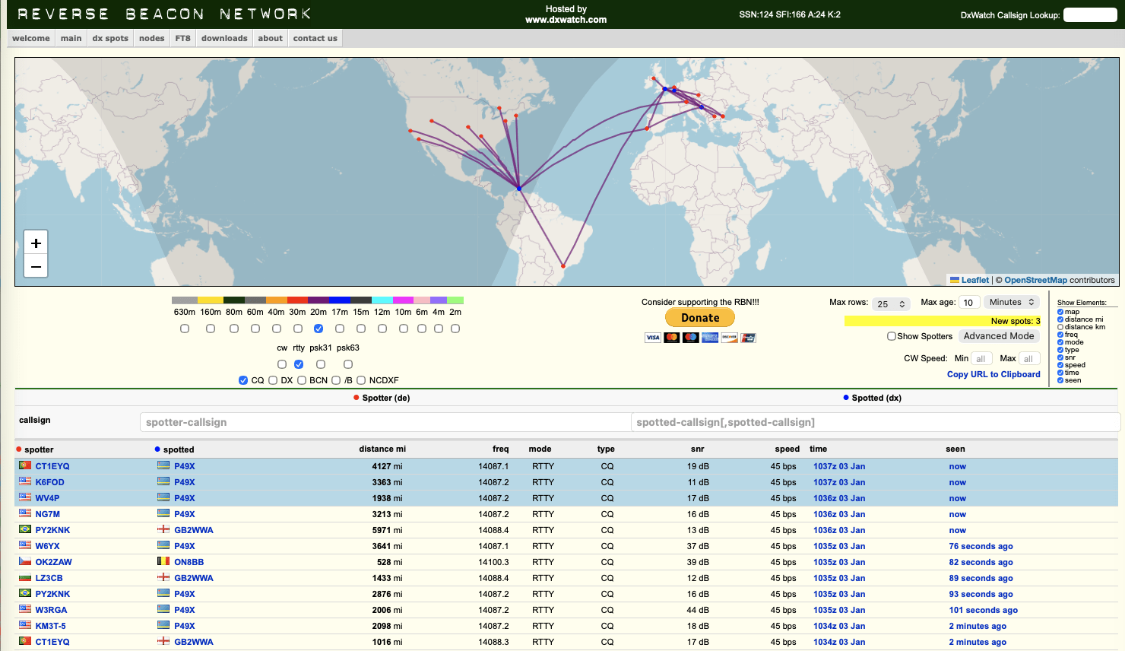The image size is (1125, 651).
Task: Open the CW Speed Min dropdown
Action: point(981,358)
